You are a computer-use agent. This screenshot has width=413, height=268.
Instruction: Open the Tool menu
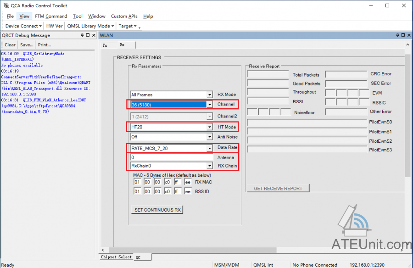tap(78, 16)
